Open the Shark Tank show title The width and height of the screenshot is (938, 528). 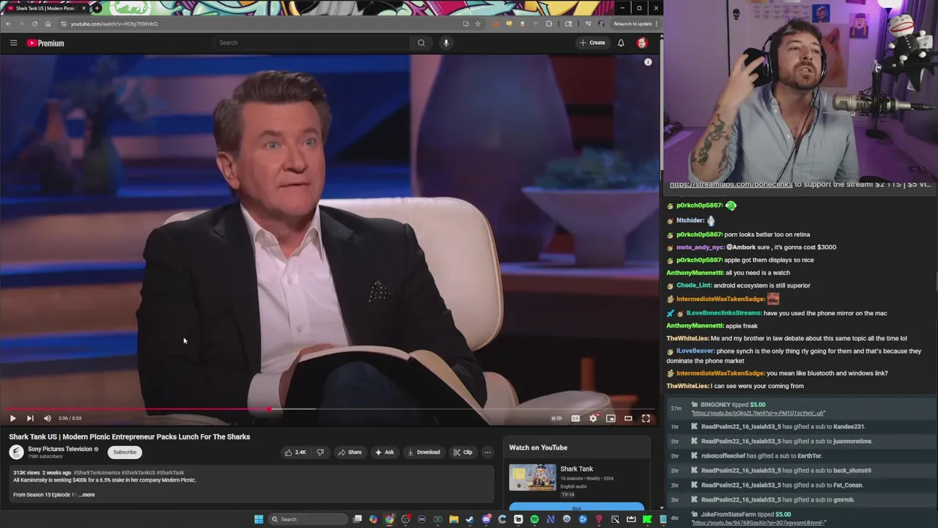pos(577,469)
